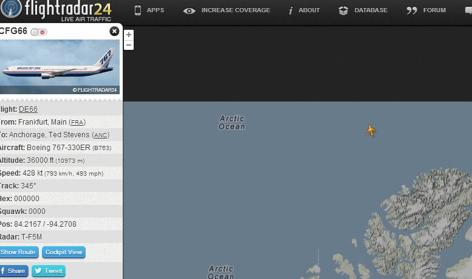The height and width of the screenshot is (279, 472).
Task: Click the Radar value T-F5M
Action: point(32,237)
